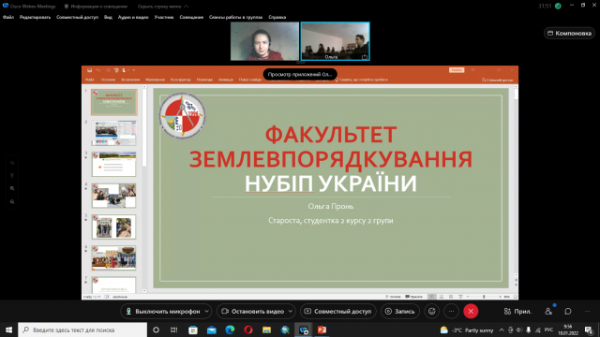Open microphone options dropdown arrow
Viewport: 600px width, 337px height.
click(207, 312)
